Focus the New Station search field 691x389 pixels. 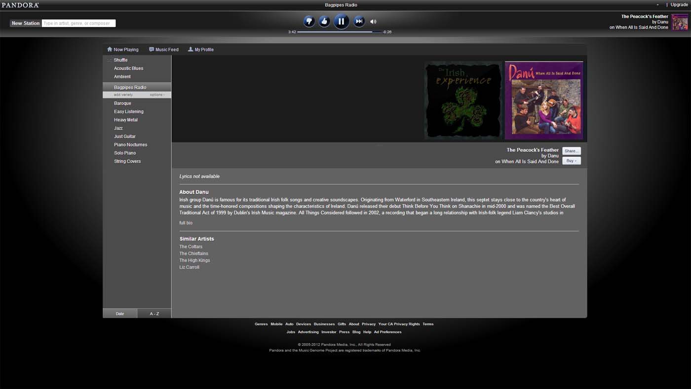(78, 23)
